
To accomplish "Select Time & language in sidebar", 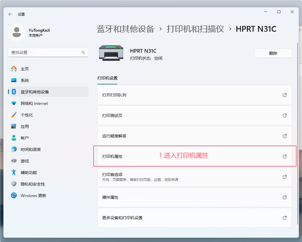I will click(x=31, y=150).
